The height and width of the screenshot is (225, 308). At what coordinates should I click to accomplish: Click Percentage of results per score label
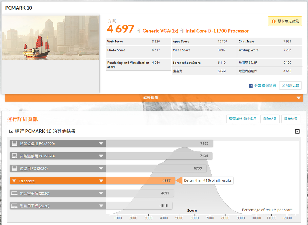coord(267,210)
